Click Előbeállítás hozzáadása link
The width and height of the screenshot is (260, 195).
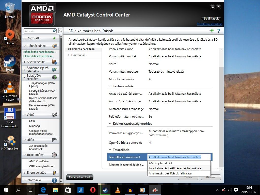pyautogui.click(x=40, y=52)
